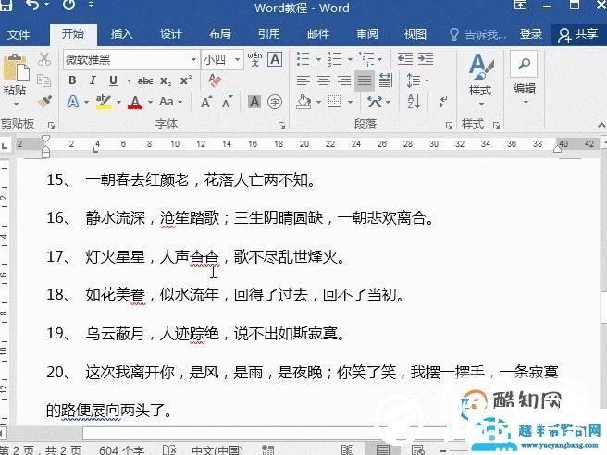Click the Cut scissors icon
This screenshot has height=455, width=607.
[44, 59]
